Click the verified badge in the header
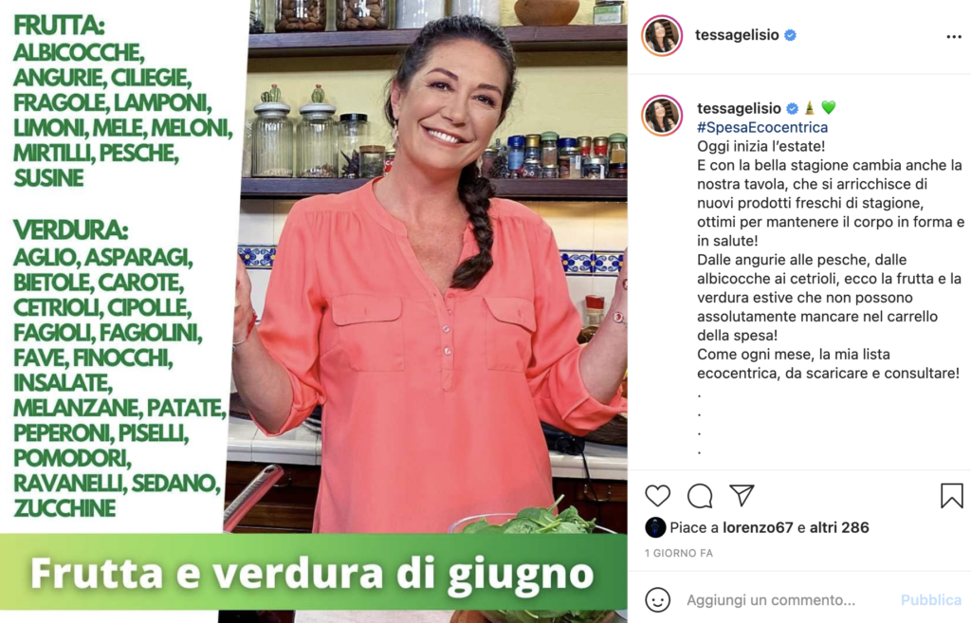 pyautogui.click(x=790, y=35)
